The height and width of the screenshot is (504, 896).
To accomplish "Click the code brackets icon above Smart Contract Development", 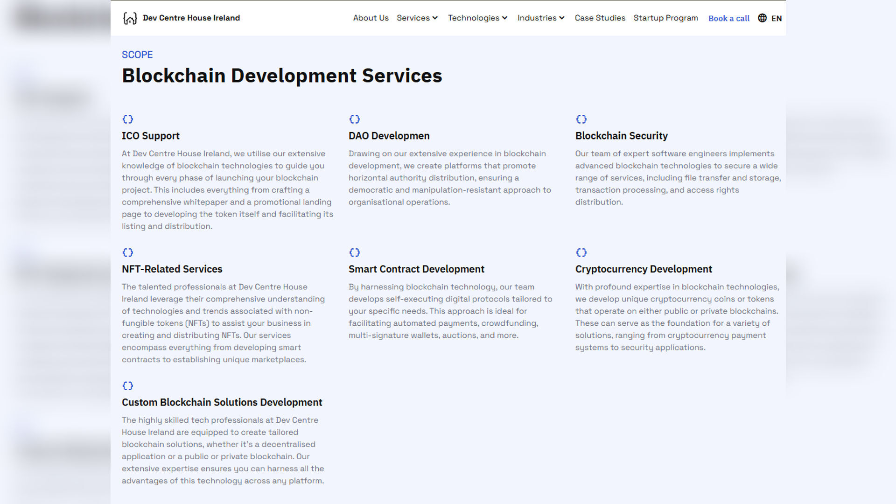I will pos(355,252).
